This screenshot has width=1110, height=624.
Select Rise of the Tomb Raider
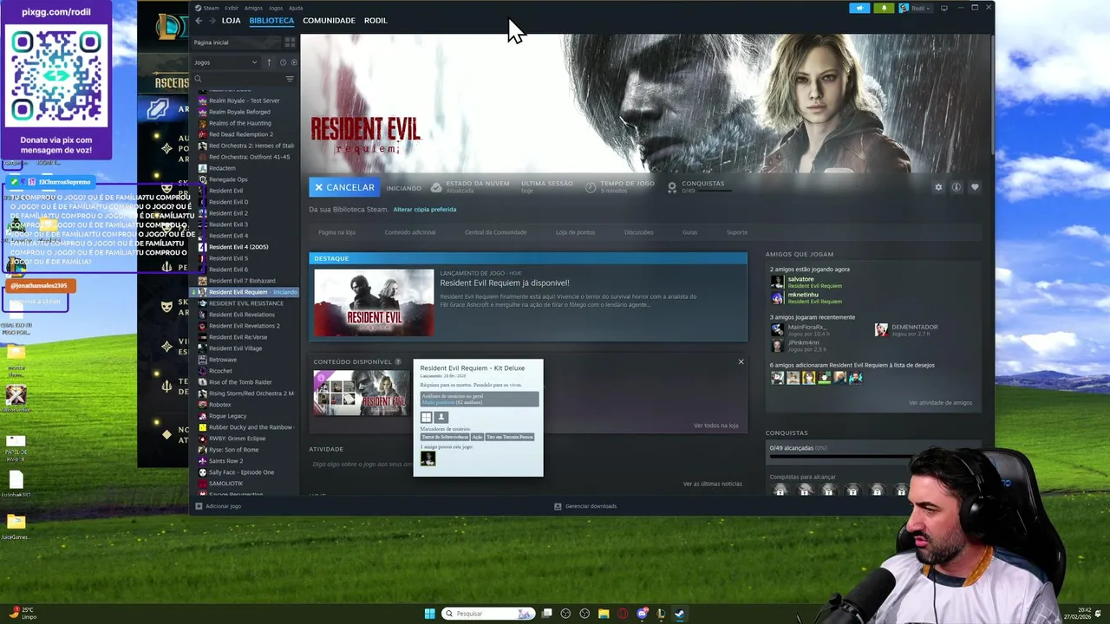[x=240, y=382]
